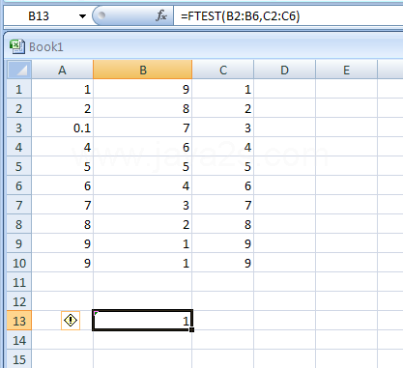
Task: Click the formula bar containing =FTEST(B2:B6,C2:C6)
Action: [288, 15]
